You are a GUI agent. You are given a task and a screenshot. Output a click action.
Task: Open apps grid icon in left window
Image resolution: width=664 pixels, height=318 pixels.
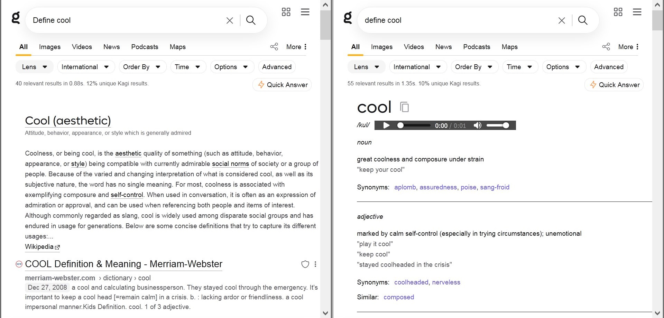(x=286, y=12)
